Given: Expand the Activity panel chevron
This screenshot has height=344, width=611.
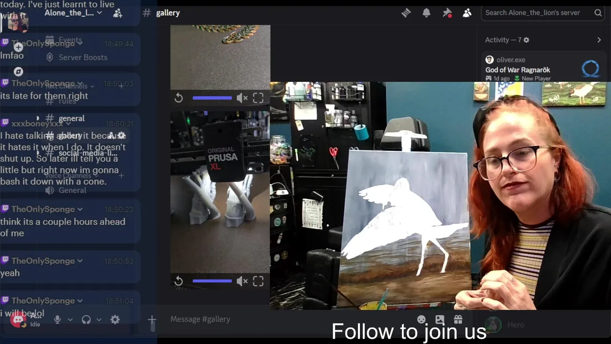Looking at the screenshot, I should (x=599, y=40).
